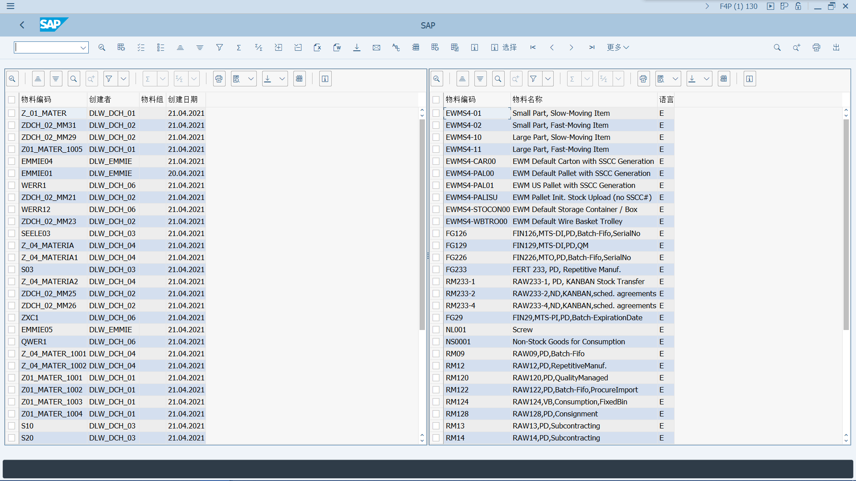Click the details magnifier icon in left panel
This screenshot has height=481, width=856.
click(12, 79)
